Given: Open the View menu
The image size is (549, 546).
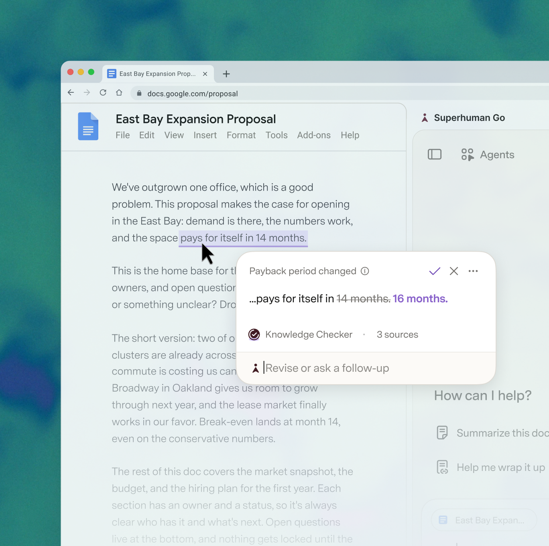Looking at the screenshot, I should click(174, 135).
